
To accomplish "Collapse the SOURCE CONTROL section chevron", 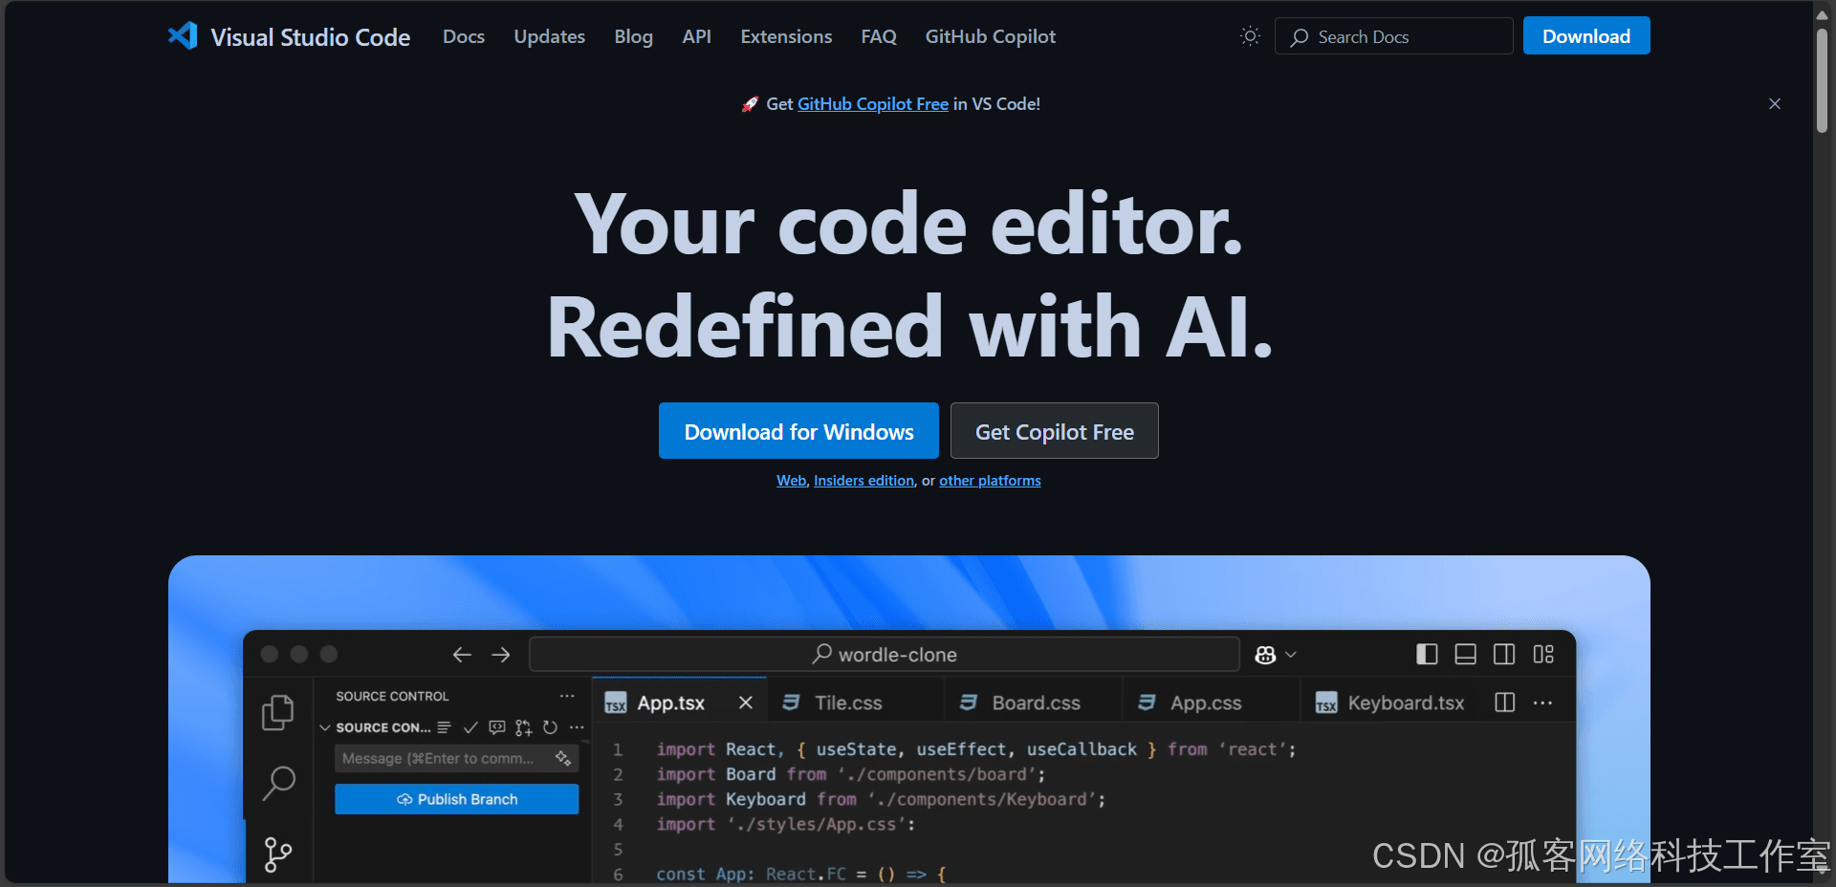I will pyautogui.click(x=324, y=727).
